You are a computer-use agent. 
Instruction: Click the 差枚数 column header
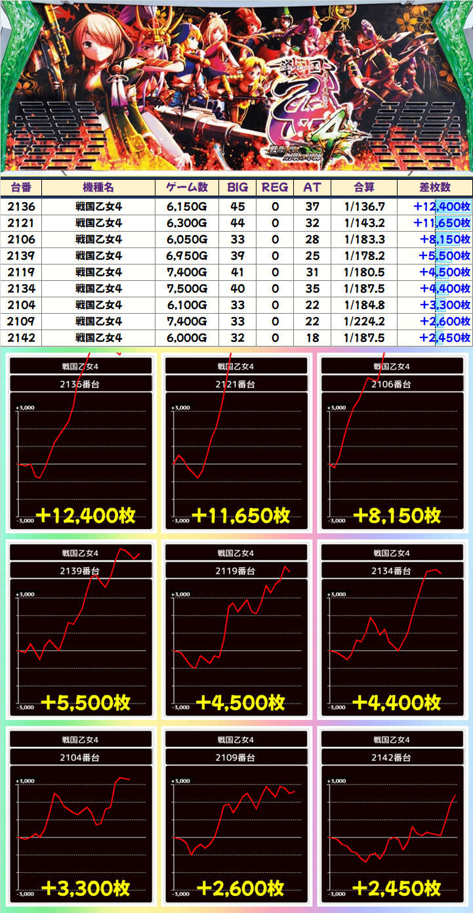coord(434,187)
